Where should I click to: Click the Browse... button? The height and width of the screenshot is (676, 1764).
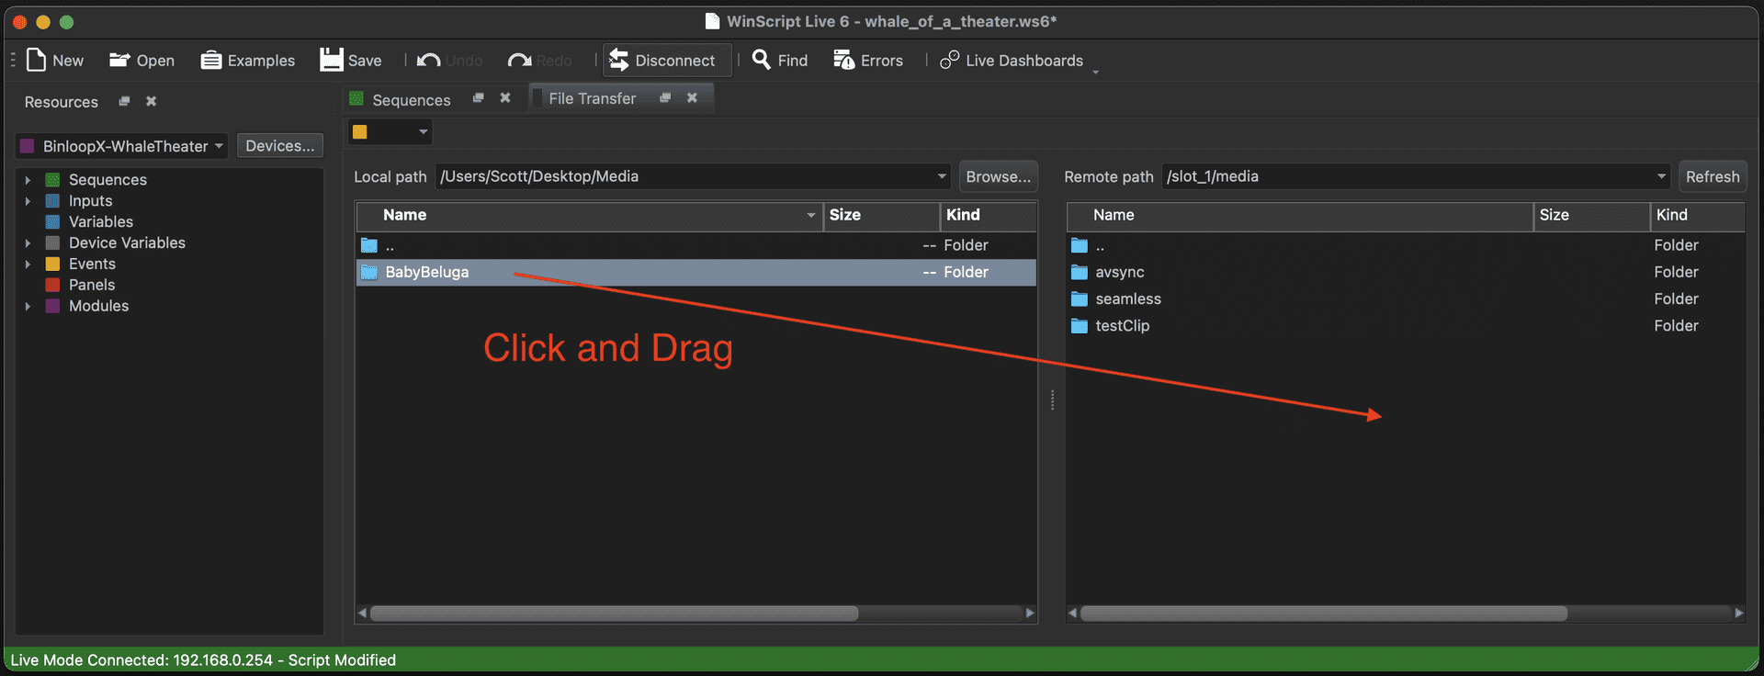(998, 176)
